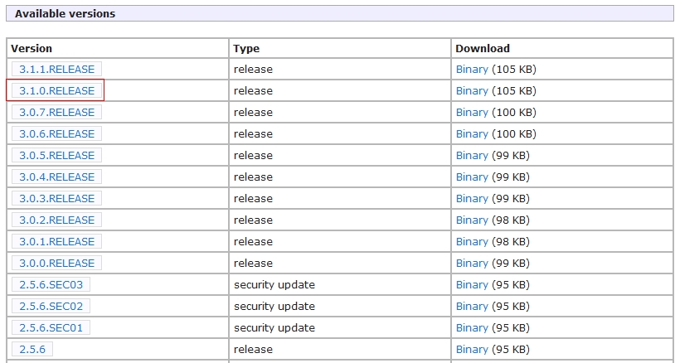Select version 3.0.2.RELEASE
This screenshot has height=363, width=675.
pyautogui.click(x=57, y=220)
